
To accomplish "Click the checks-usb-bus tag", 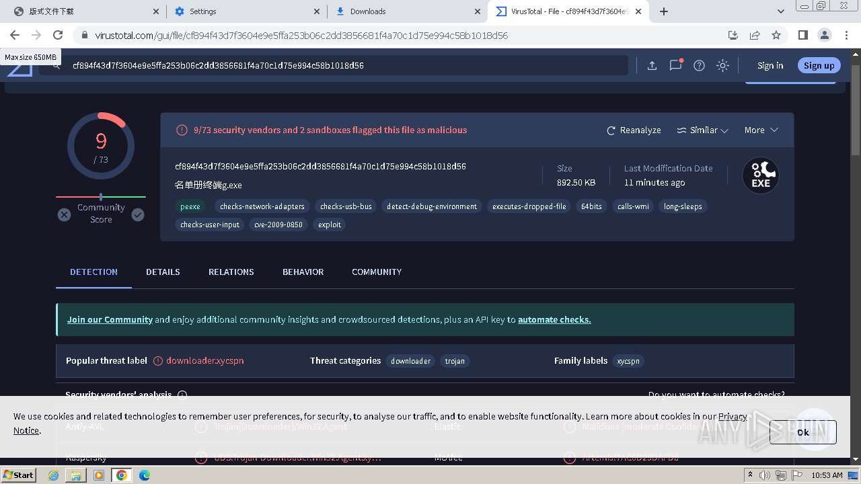I will coord(346,206).
